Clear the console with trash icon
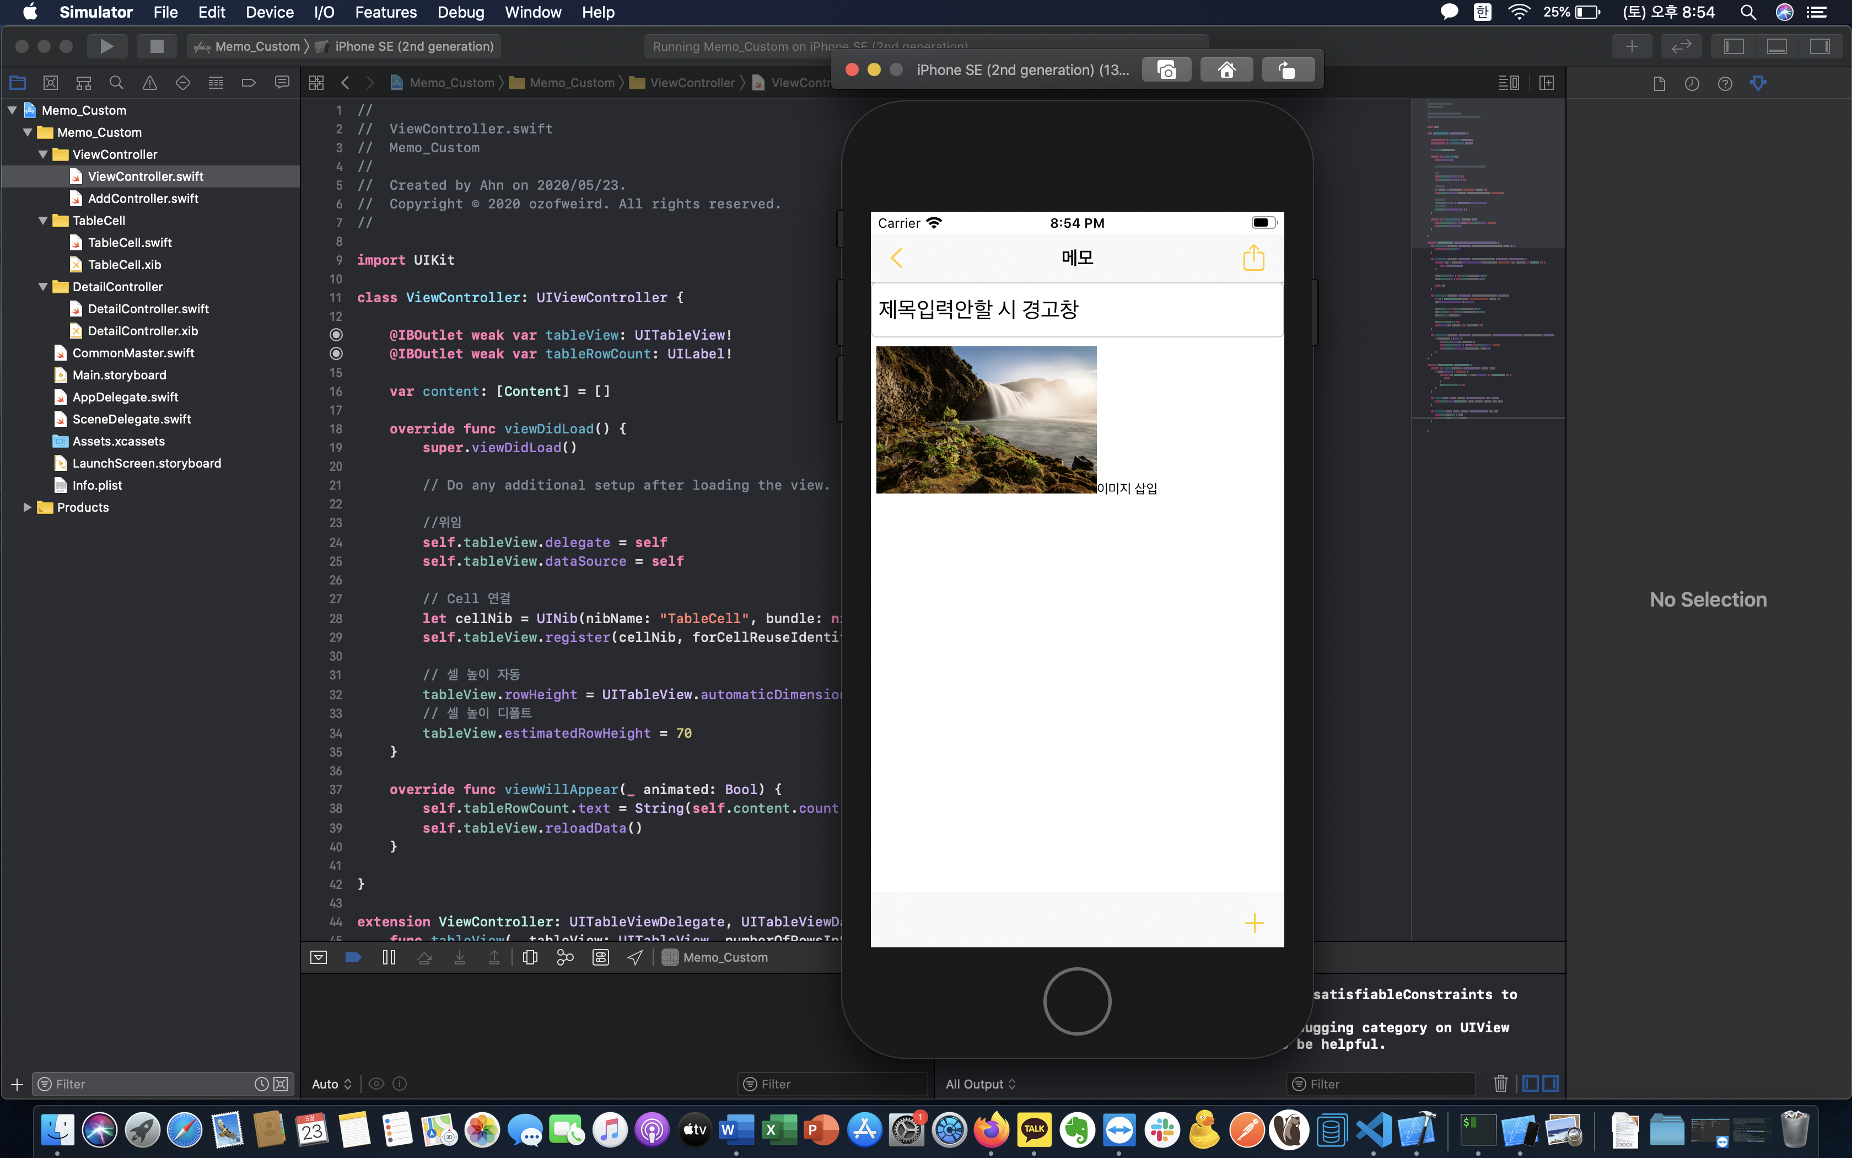This screenshot has width=1852, height=1158. (1501, 1084)
